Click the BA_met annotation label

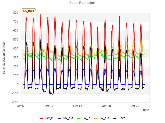28,11
